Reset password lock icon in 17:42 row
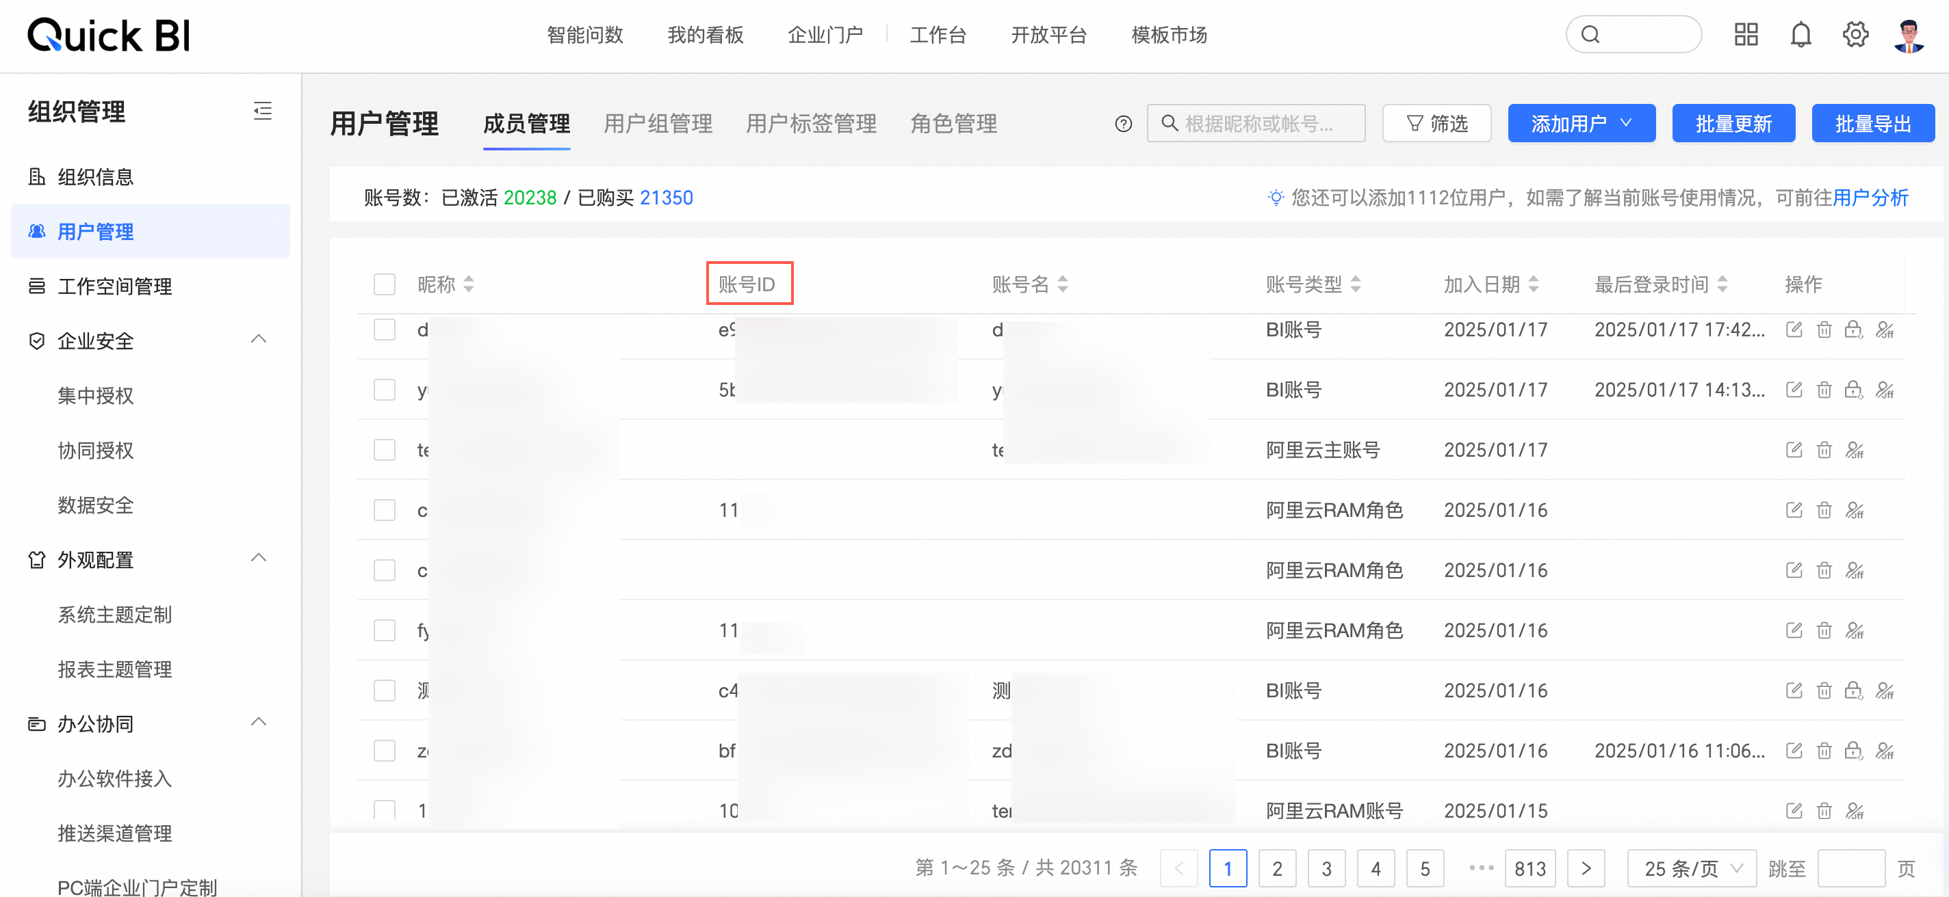The height and width of the screenshot is (897, 1949). pyautogui.click(x=1853, y=330)
